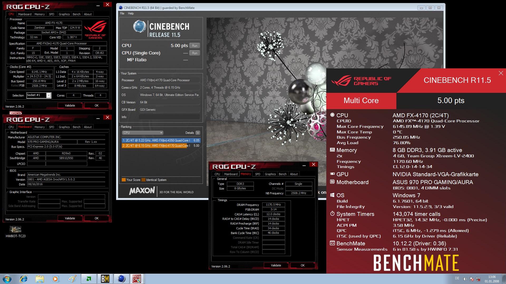Open SPD tab in Memory CPU-Z window

click(x=258, y=174)
